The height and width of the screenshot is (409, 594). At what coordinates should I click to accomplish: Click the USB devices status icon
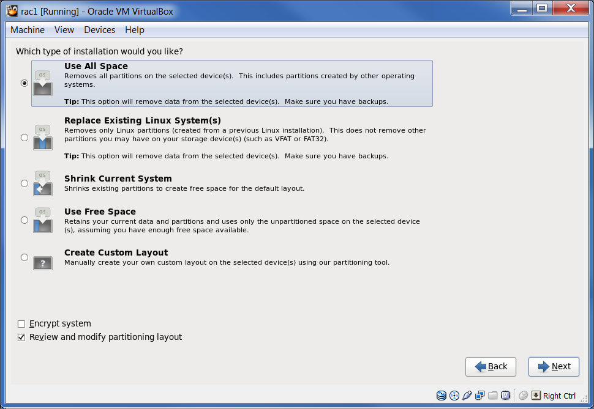[467, 396]
